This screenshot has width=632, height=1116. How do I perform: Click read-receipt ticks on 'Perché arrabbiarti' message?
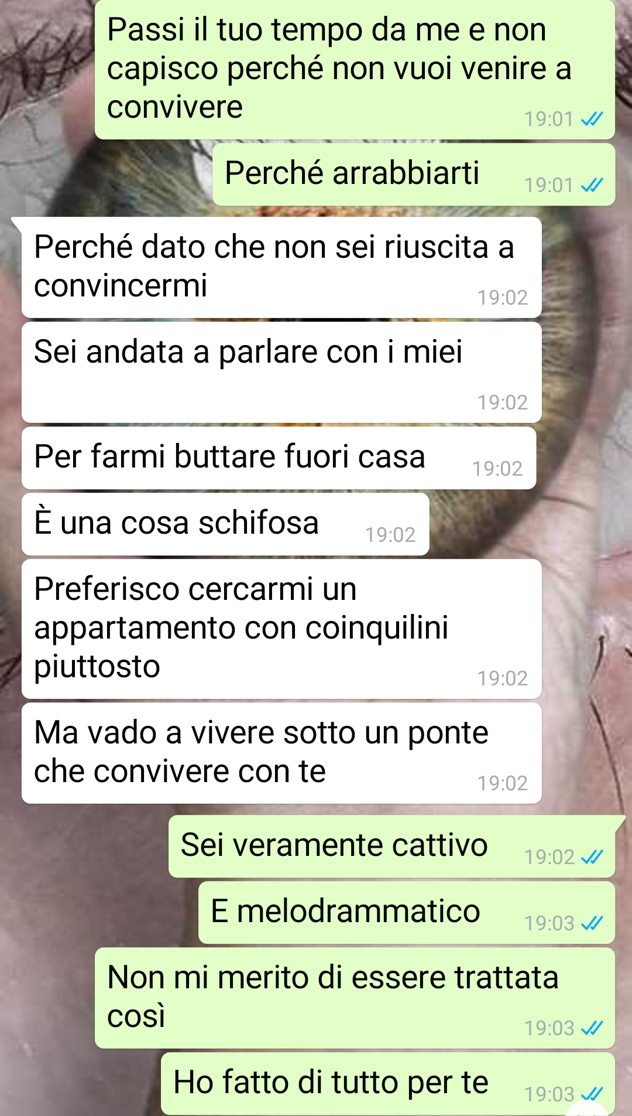[x=592, y=185]
